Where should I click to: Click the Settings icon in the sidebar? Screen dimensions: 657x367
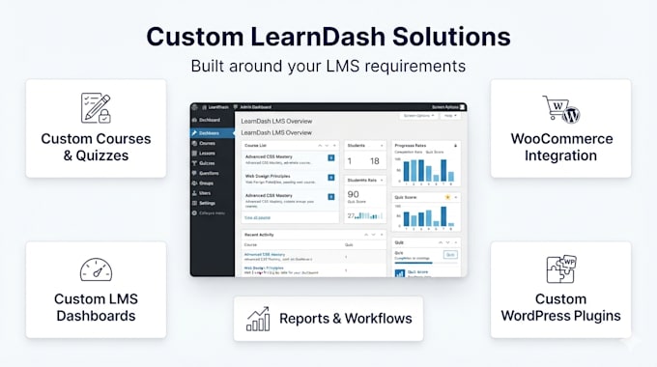[194, 203]
